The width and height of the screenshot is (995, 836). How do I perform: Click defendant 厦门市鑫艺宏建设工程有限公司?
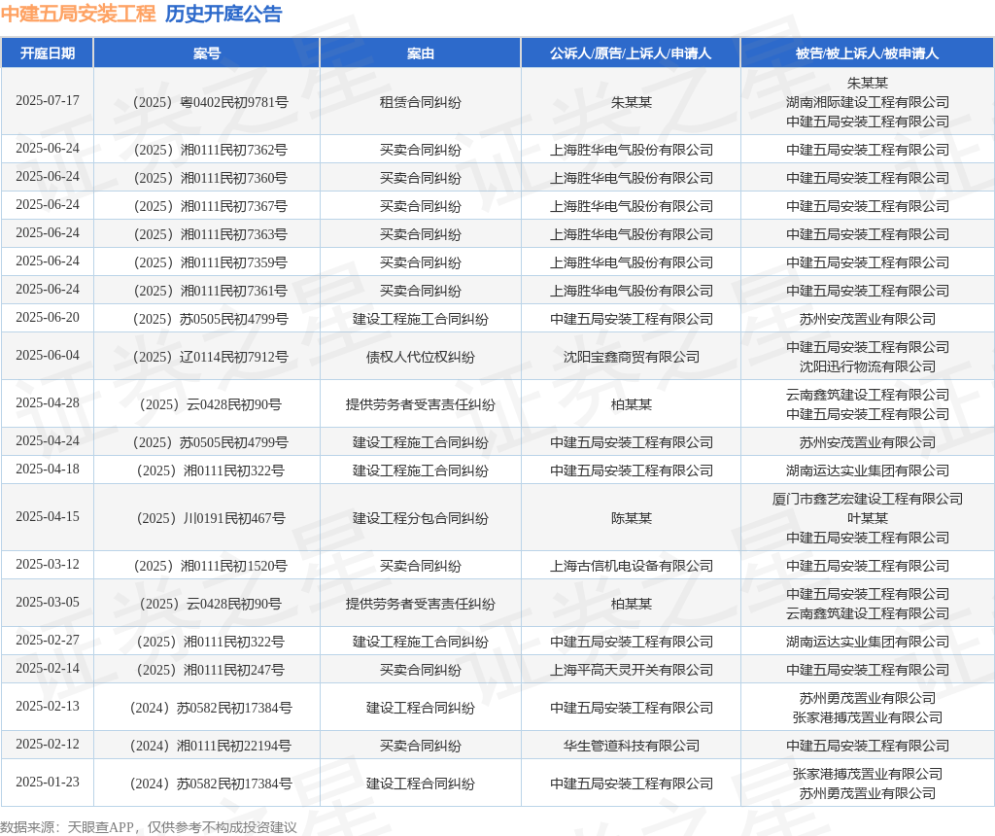(x=868, y=499)
